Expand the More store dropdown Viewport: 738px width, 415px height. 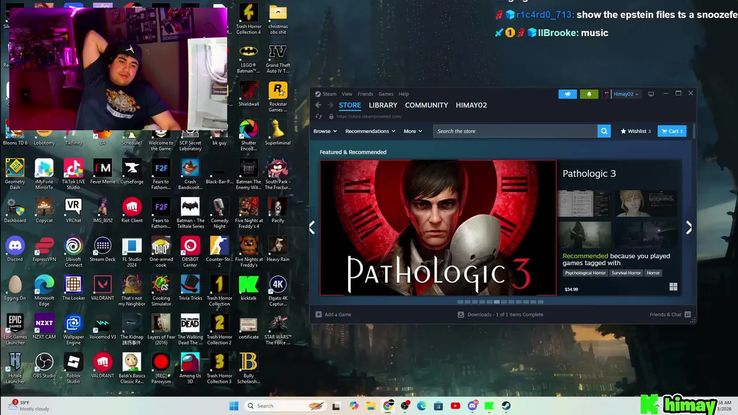point(413,131)
